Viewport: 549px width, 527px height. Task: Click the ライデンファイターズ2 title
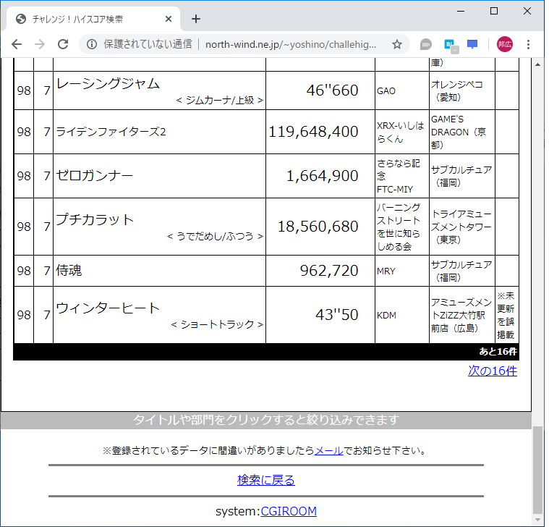click(x=111, y=132)
